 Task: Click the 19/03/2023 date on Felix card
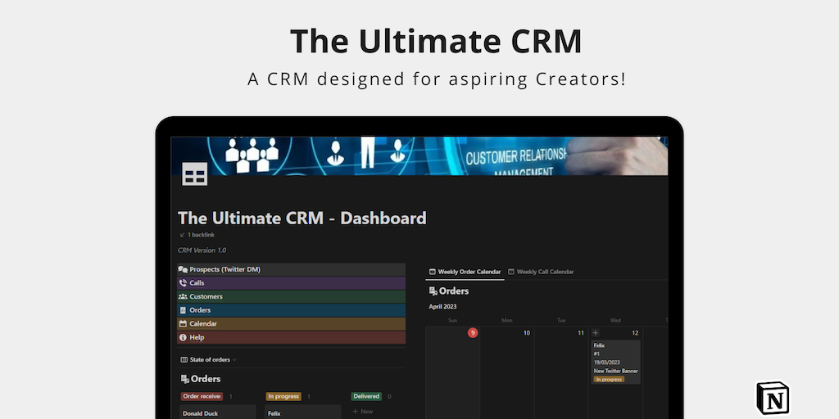coord(607,363)
